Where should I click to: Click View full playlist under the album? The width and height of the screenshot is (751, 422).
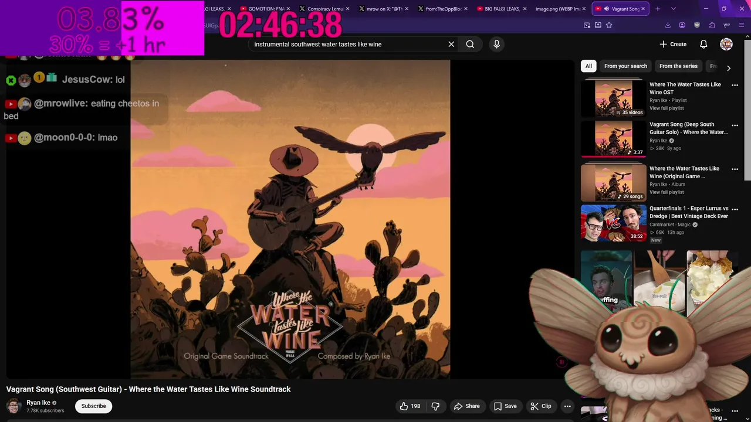[x=667, y=192]
